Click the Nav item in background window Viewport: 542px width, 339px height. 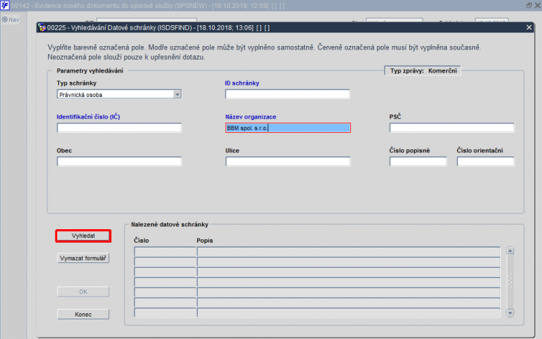(x=11, y=20)
